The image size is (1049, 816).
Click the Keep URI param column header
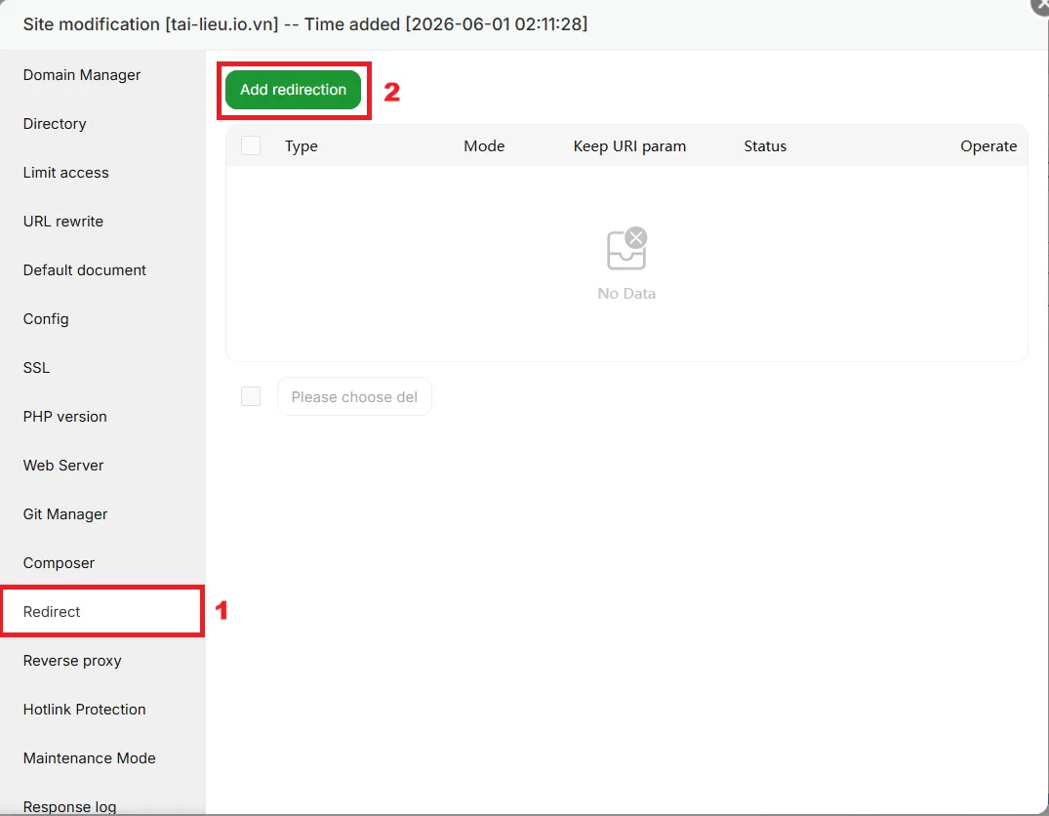tap(629, 146)
